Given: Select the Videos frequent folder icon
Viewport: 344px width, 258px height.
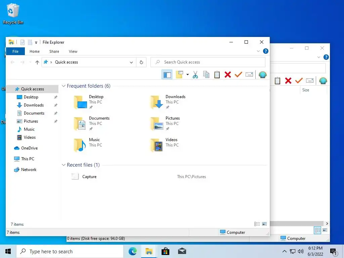Looking at the screenshot, I should pyautogui.click(x=157, y=145).
